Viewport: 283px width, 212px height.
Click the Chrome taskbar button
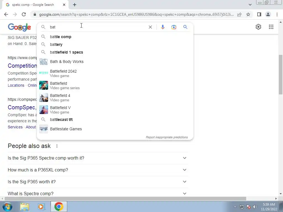pyautogui.click(x=59, y=206)
